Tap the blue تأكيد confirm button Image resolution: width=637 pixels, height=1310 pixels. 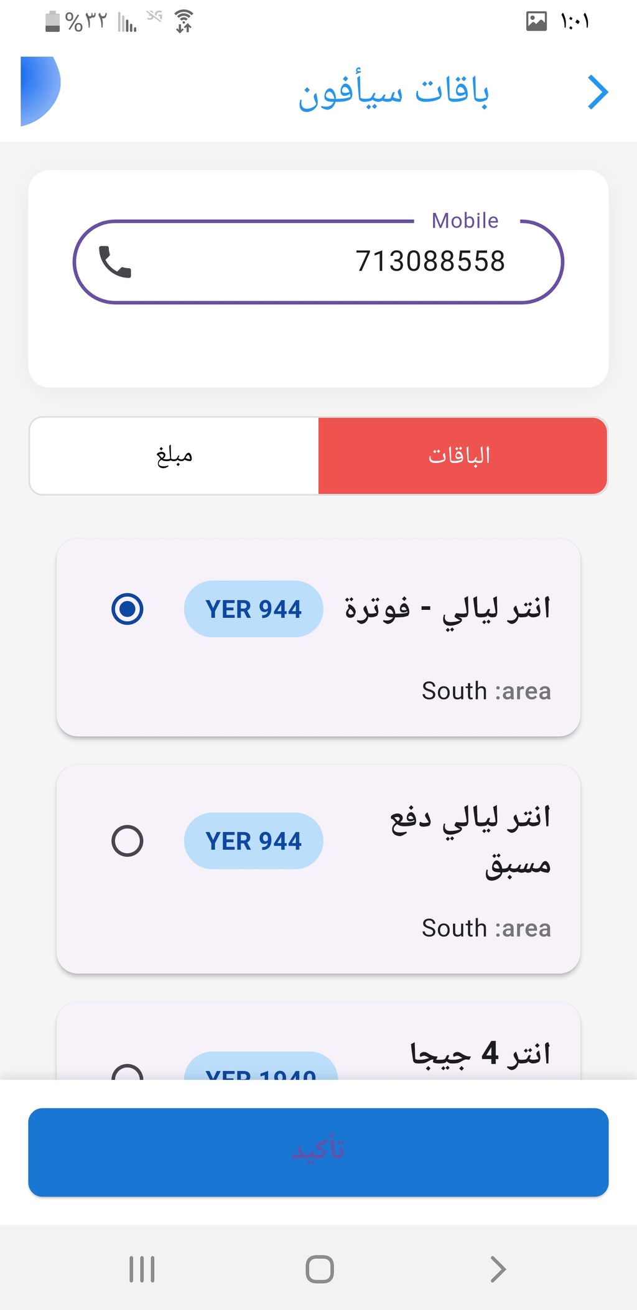pos(318,1152)
